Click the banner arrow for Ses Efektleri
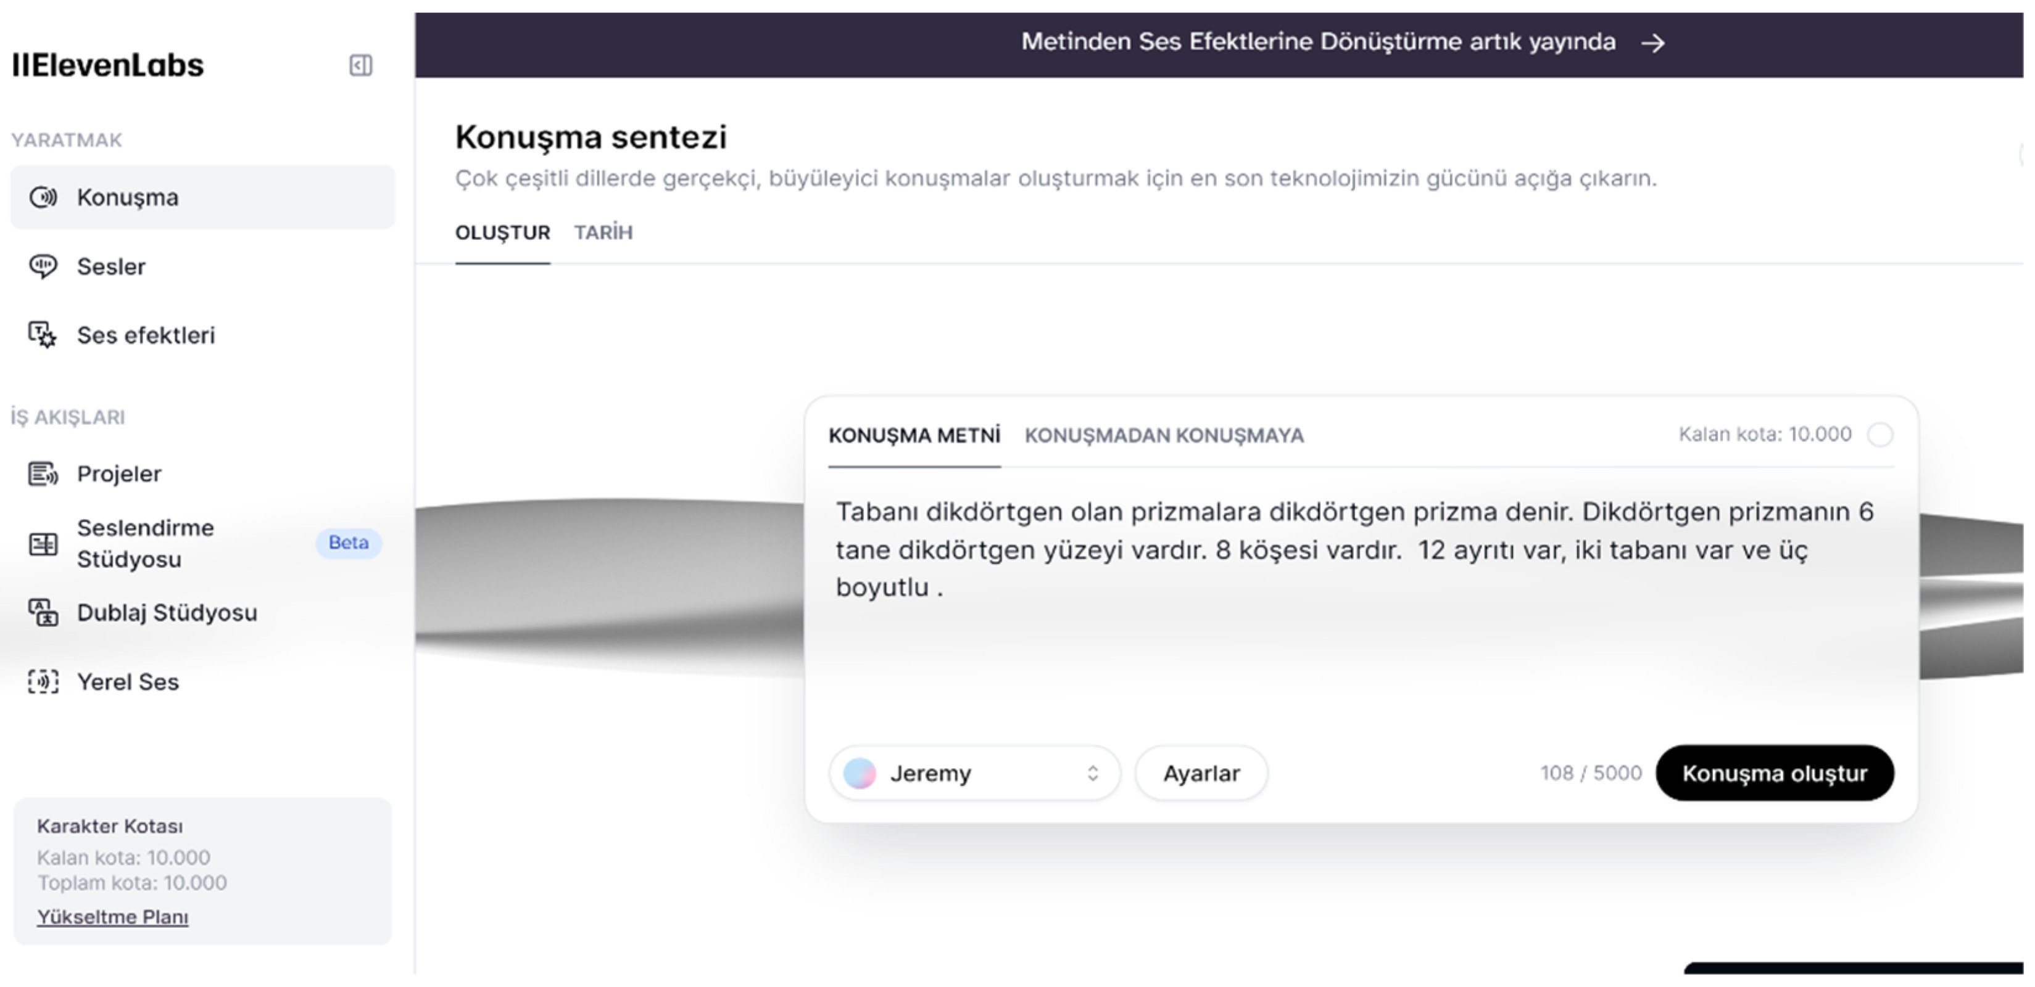Screen dimensions: 2035x987 click(1652, 43)
